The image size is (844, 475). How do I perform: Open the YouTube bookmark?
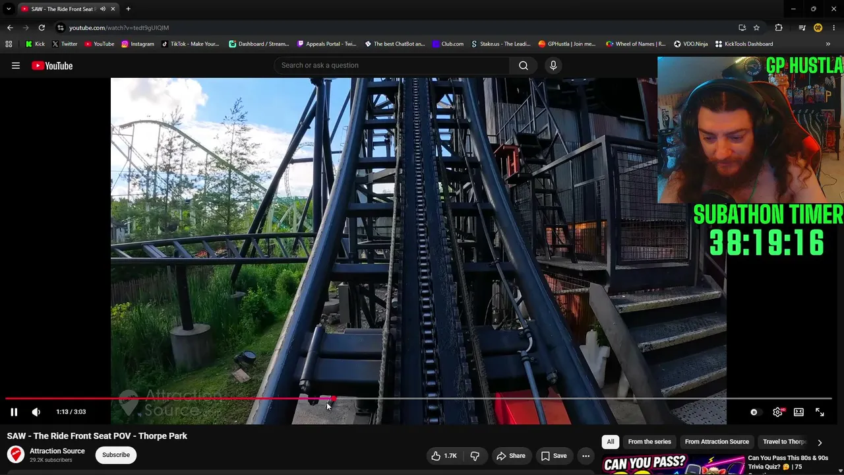tap(100, 44)
